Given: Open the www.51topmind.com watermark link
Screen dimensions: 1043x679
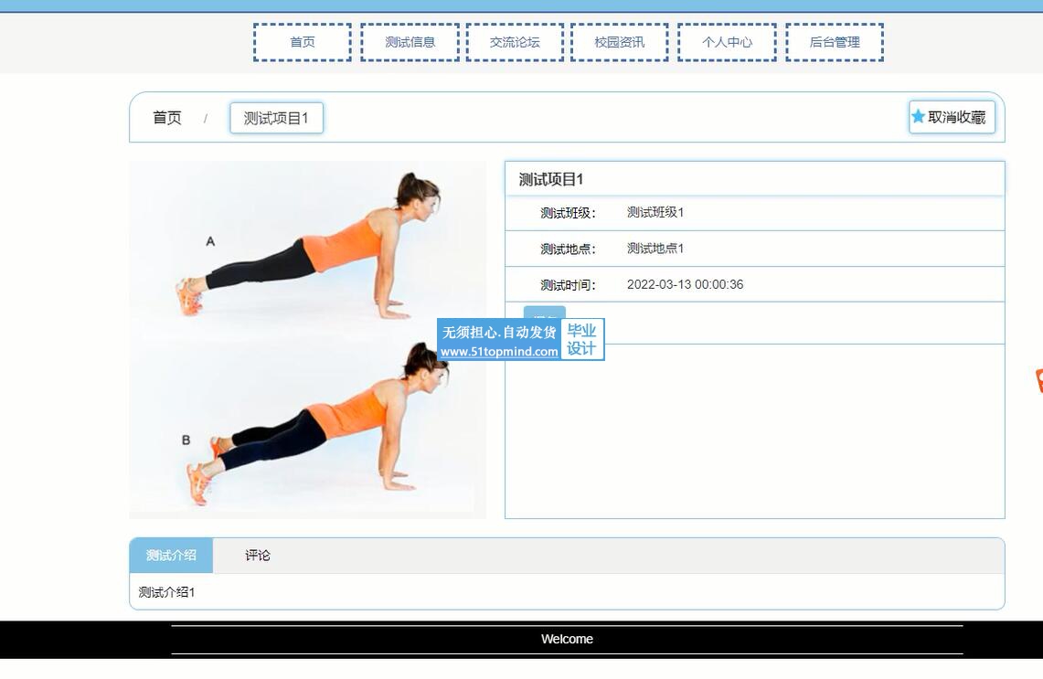Looking at the screenshot, I should click(499, 352).
